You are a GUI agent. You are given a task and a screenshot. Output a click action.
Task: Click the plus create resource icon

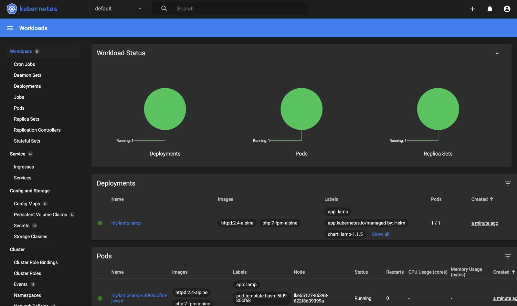(472, 9)
